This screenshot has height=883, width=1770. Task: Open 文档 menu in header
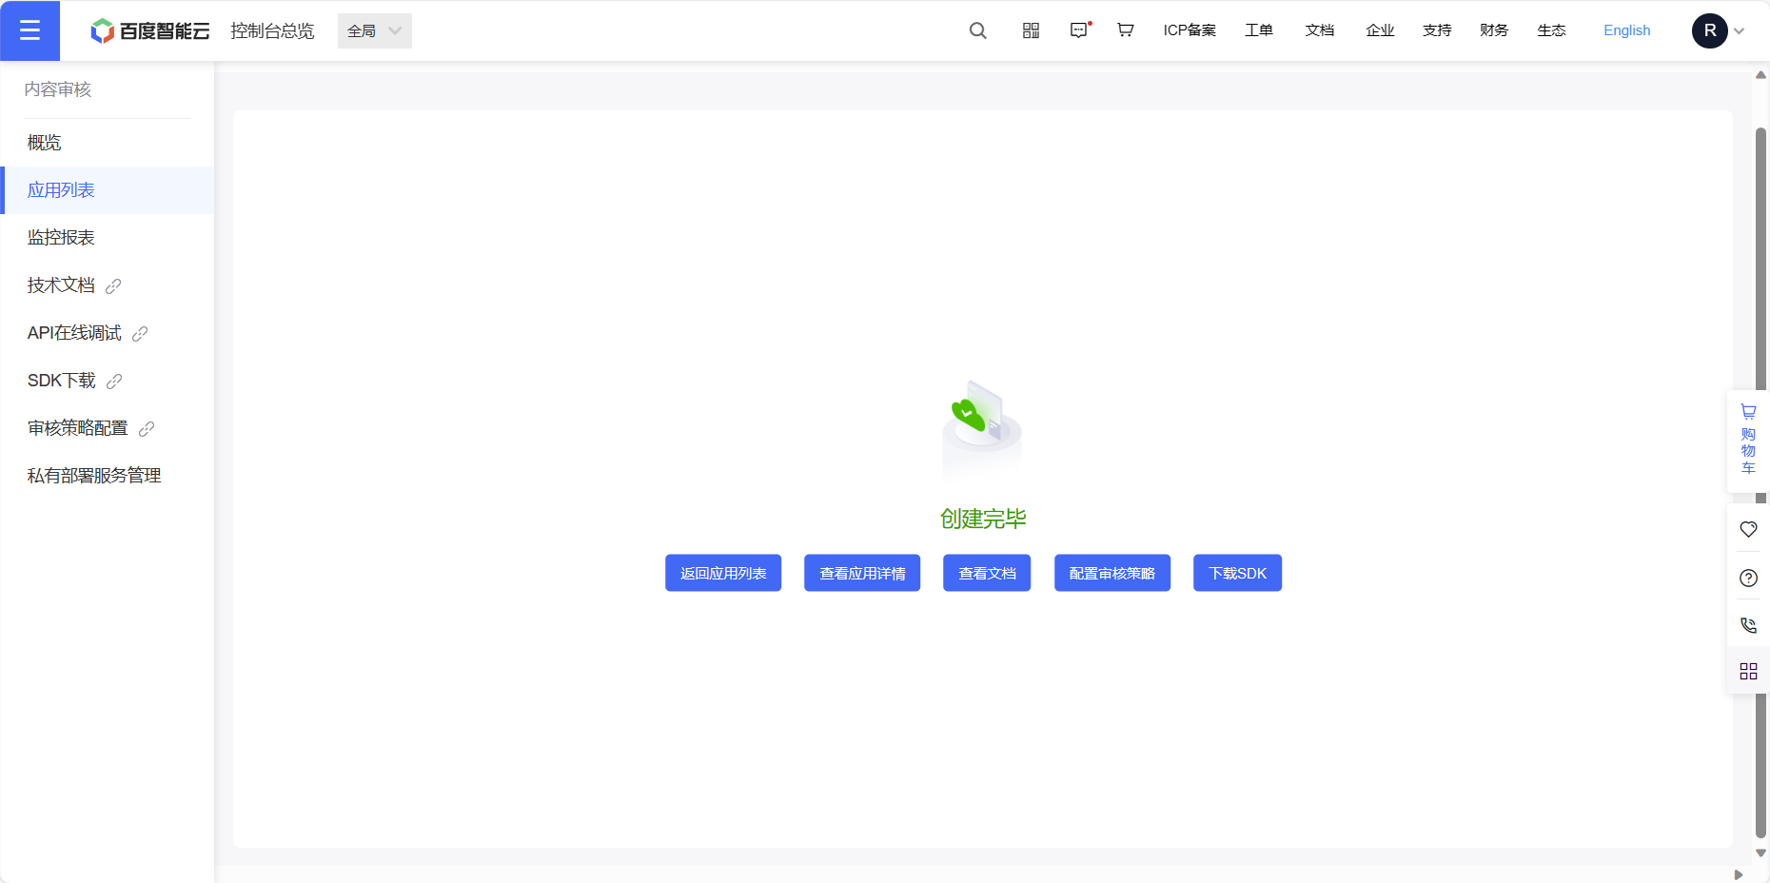(1320, 30)
